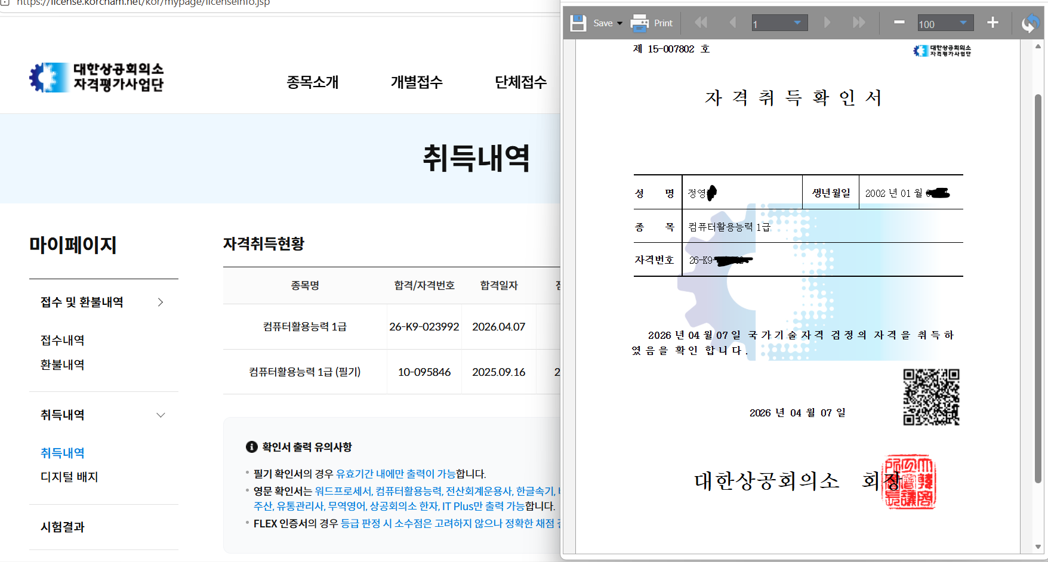The height and width of the screenshot is (562, 1048).
Task: Go to next page in viewer
Action: (827, 23)
